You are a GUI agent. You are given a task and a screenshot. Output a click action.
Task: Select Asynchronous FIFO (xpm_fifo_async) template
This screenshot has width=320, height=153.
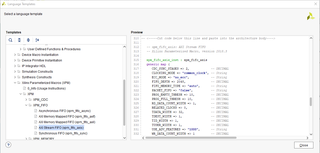point(65,111)
